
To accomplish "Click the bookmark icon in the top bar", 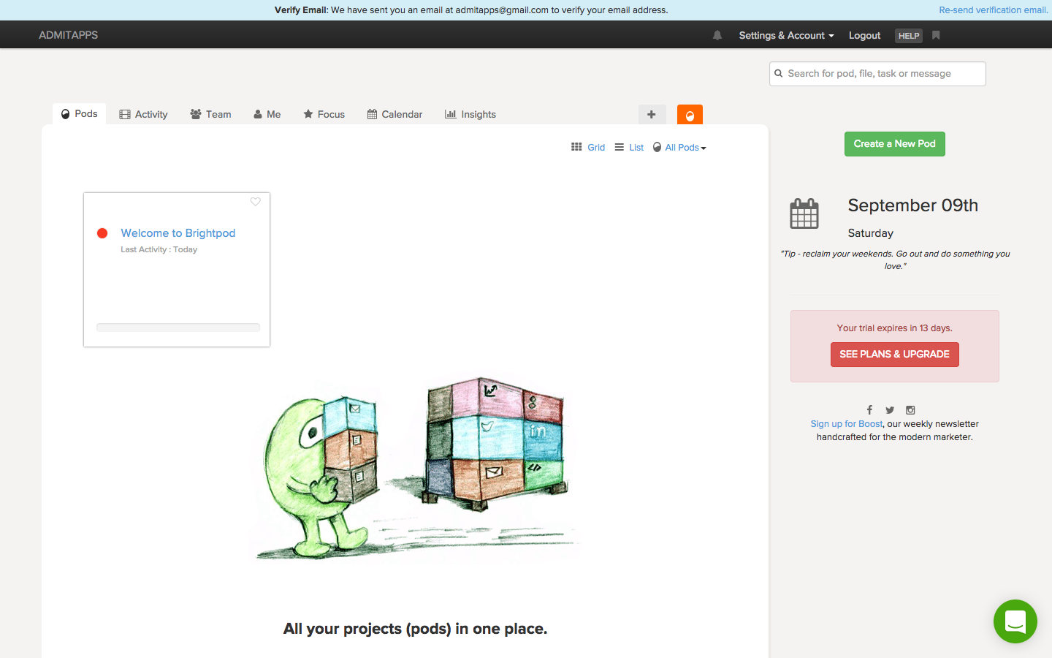I will pyautogui.click(x=936, y=35).
